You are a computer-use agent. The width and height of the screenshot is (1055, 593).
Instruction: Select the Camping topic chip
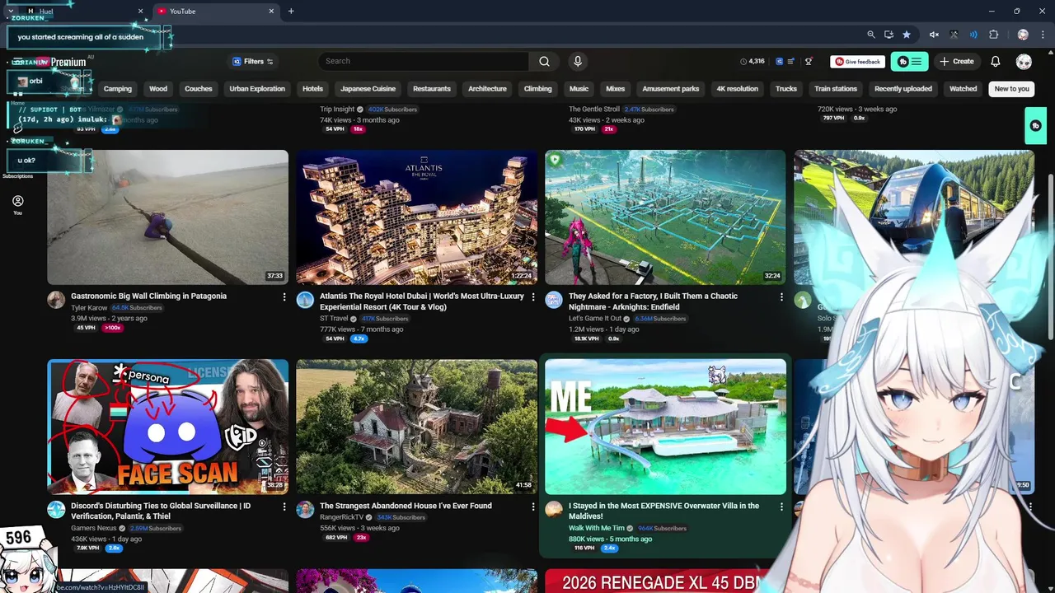pos(118,89)
